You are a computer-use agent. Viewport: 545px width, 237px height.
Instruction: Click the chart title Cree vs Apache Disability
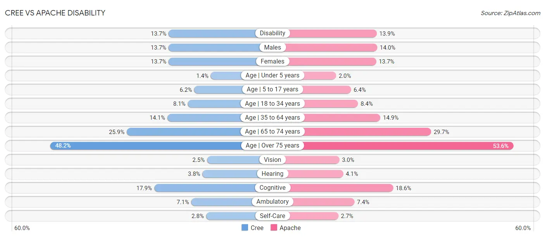coord(55,13)
